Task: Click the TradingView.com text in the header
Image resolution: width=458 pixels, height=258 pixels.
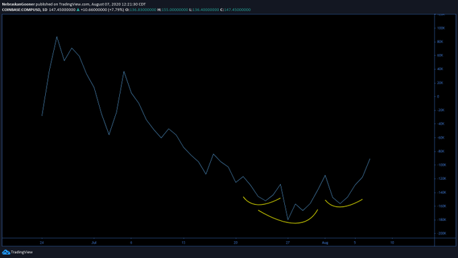Action: 74,5
